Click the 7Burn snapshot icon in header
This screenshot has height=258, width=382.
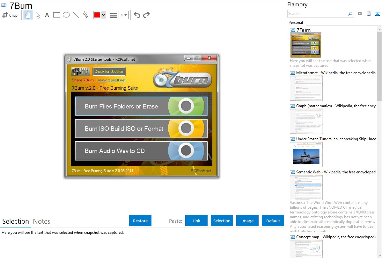pyautogui.click(x=4, y=6)
